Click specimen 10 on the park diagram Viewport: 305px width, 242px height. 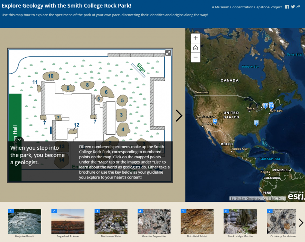coord(51,76)
